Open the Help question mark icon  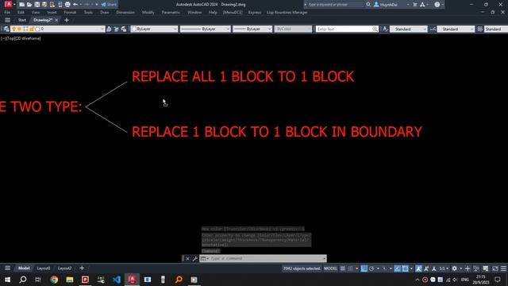click(x=437, y=5)
